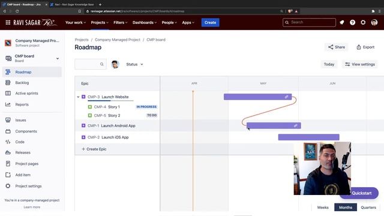Click the dependency link icon on Launch Android App bar
384x216 pixels.
pyautogui.click(x=296, y=125)
